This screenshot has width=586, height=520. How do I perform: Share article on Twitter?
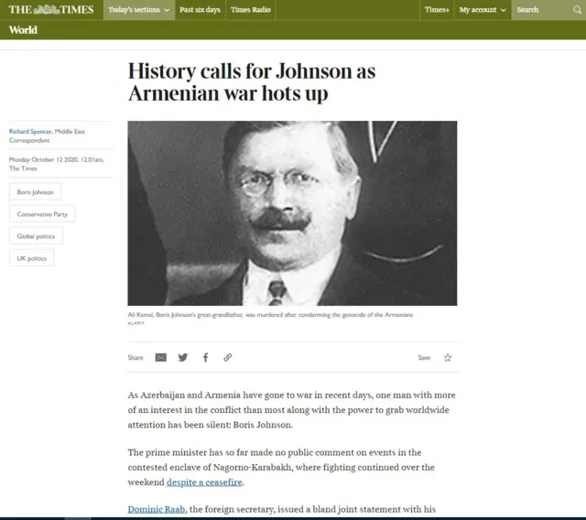click(183, 357)
